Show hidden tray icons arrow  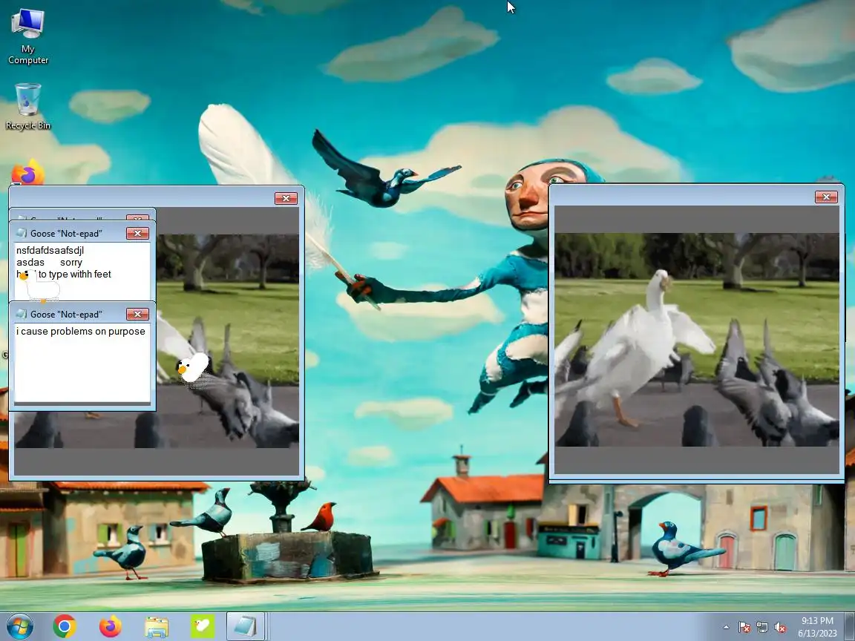[726, 628]
